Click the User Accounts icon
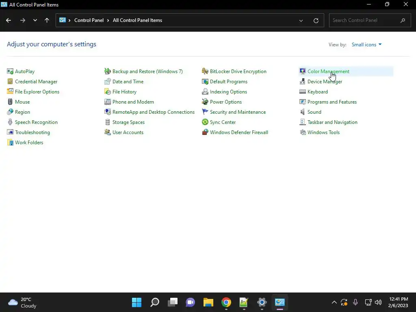The width and height of the screenshot is (416, 312). point(107,132)
